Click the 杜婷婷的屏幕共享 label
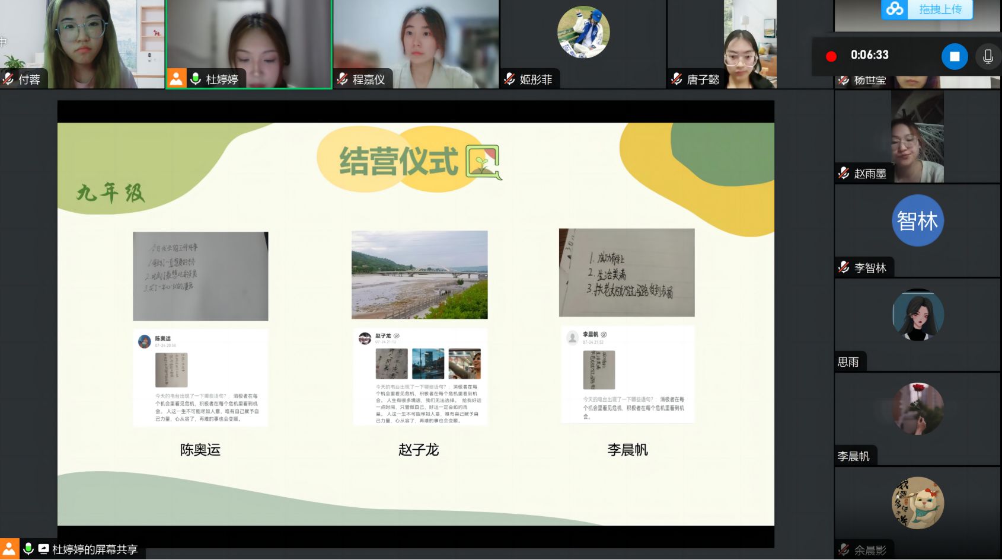The image size is (1002, 560). click(95, 549)
